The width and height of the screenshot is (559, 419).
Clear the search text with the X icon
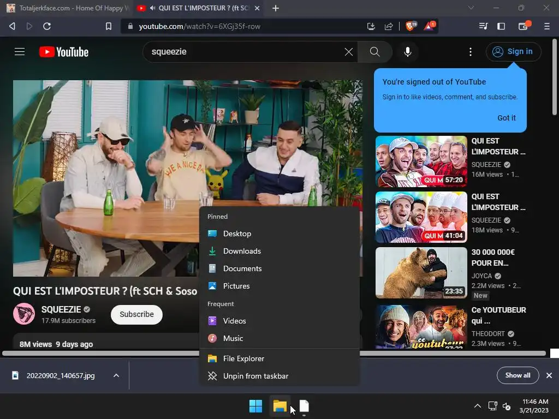pos(349,52)
